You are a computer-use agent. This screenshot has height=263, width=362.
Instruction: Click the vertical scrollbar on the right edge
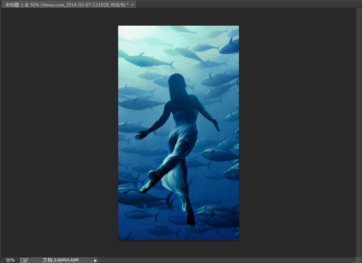(x=359, y=132)
